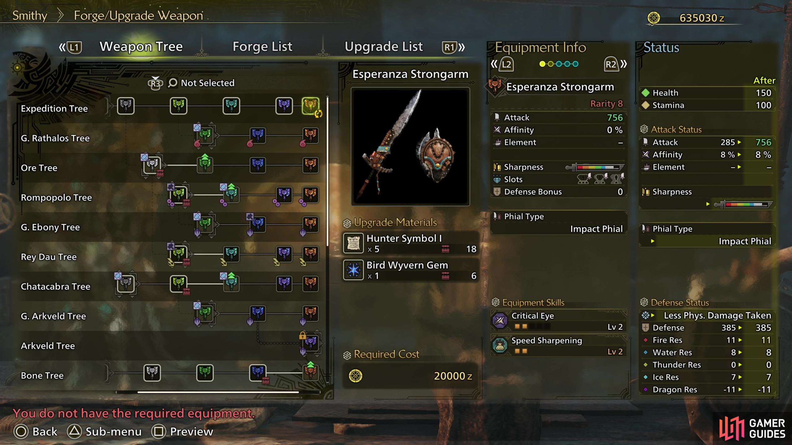Open the Sub-menu button prompt
Viewport: 792px width, 445px height.
click(105, 432)
